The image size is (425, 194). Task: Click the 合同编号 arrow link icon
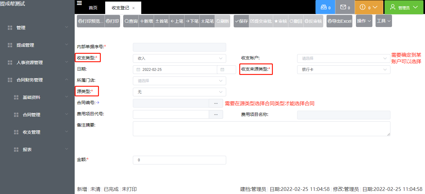point(97,102)
